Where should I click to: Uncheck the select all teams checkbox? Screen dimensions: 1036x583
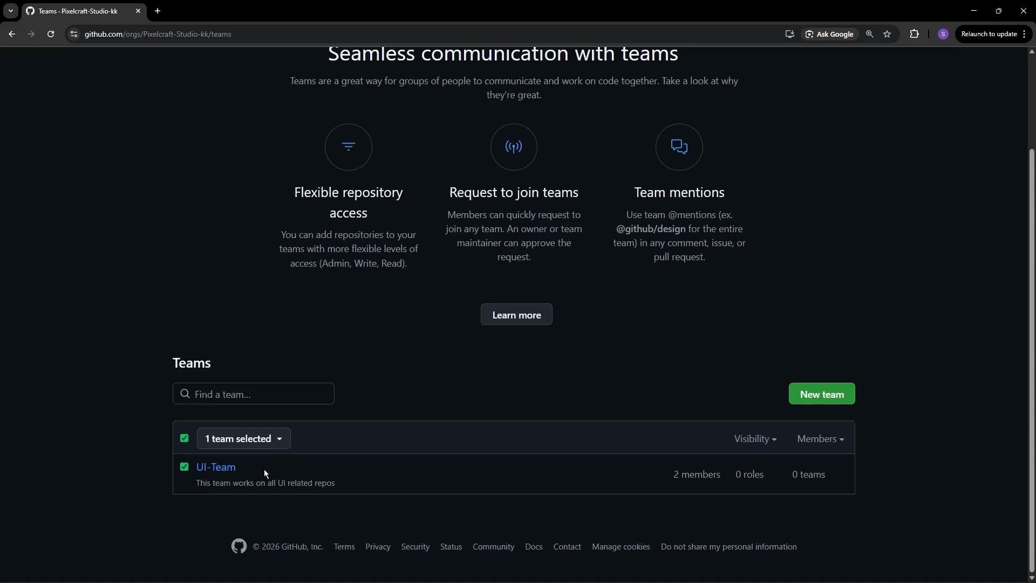(185, 438)
